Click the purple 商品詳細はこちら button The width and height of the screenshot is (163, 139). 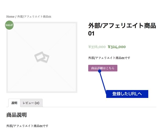[x=103, y=68]
